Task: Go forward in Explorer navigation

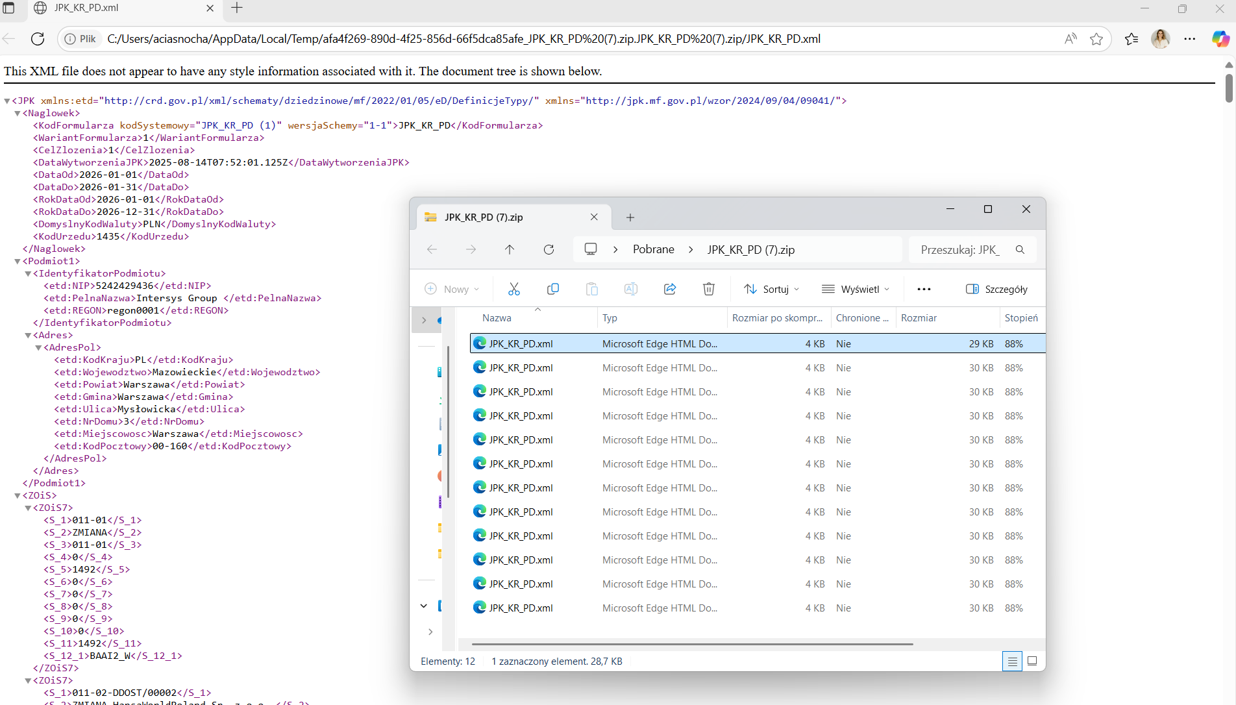Action: click(x=471, y=249)
